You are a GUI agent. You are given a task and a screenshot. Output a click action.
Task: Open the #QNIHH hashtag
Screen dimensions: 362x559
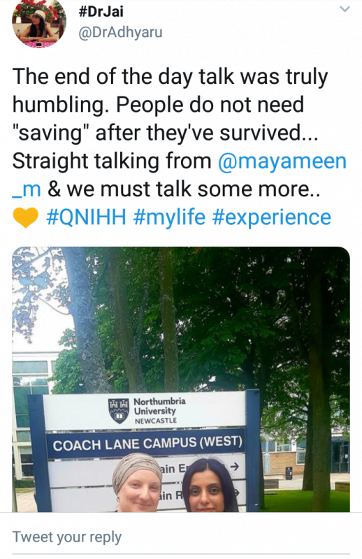point(87,217)
